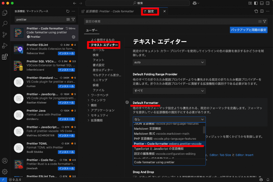Open the Manage gear in activity bar
Viewport: 273px width, 182px height.
click(5, 172)
